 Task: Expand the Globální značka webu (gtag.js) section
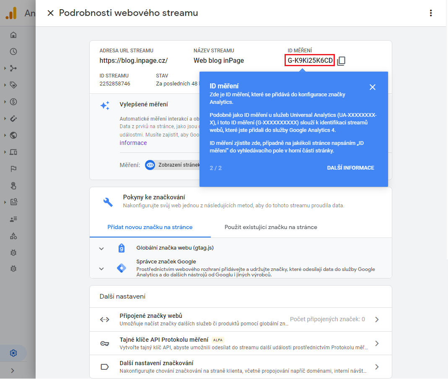pos(101,248)
